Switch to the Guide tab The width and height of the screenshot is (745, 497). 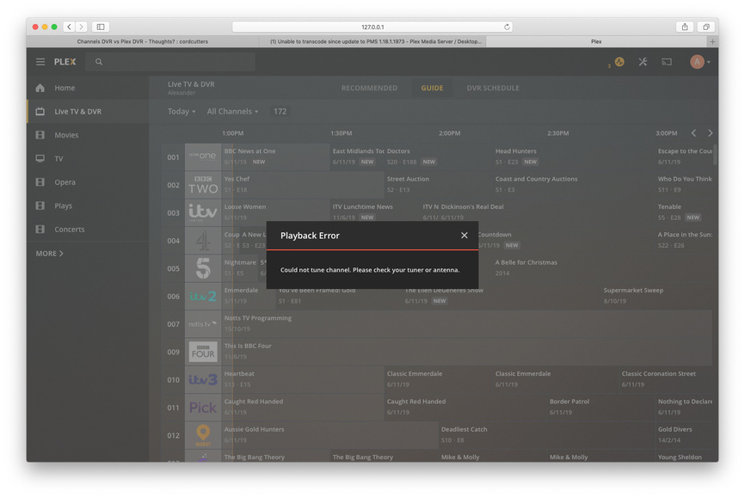tap(432, 88)
